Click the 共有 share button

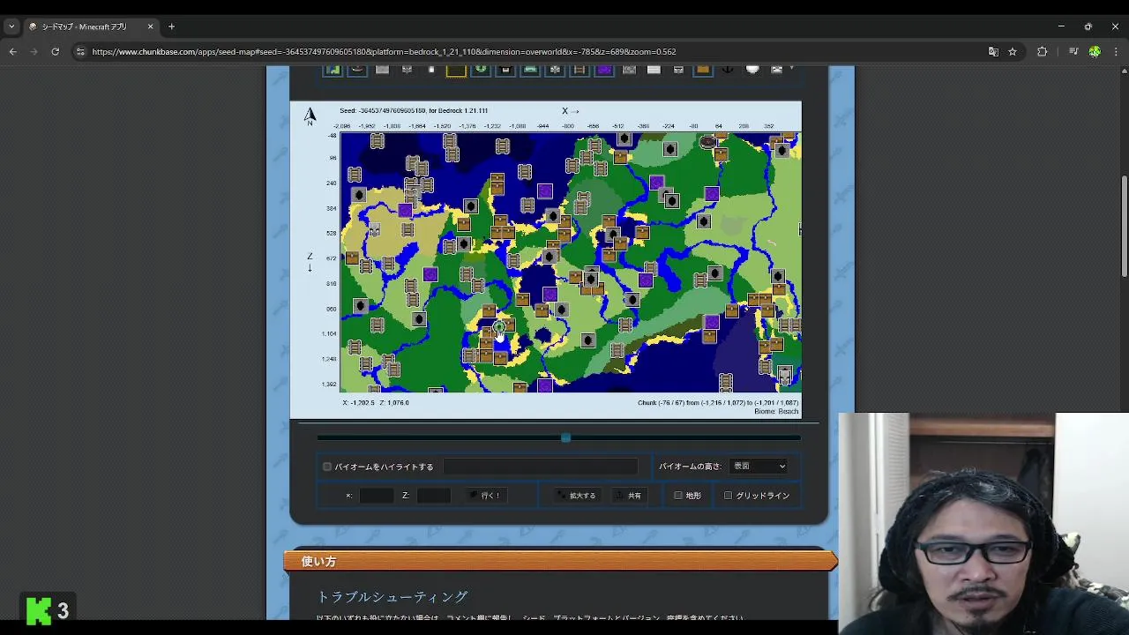(629, 496)
